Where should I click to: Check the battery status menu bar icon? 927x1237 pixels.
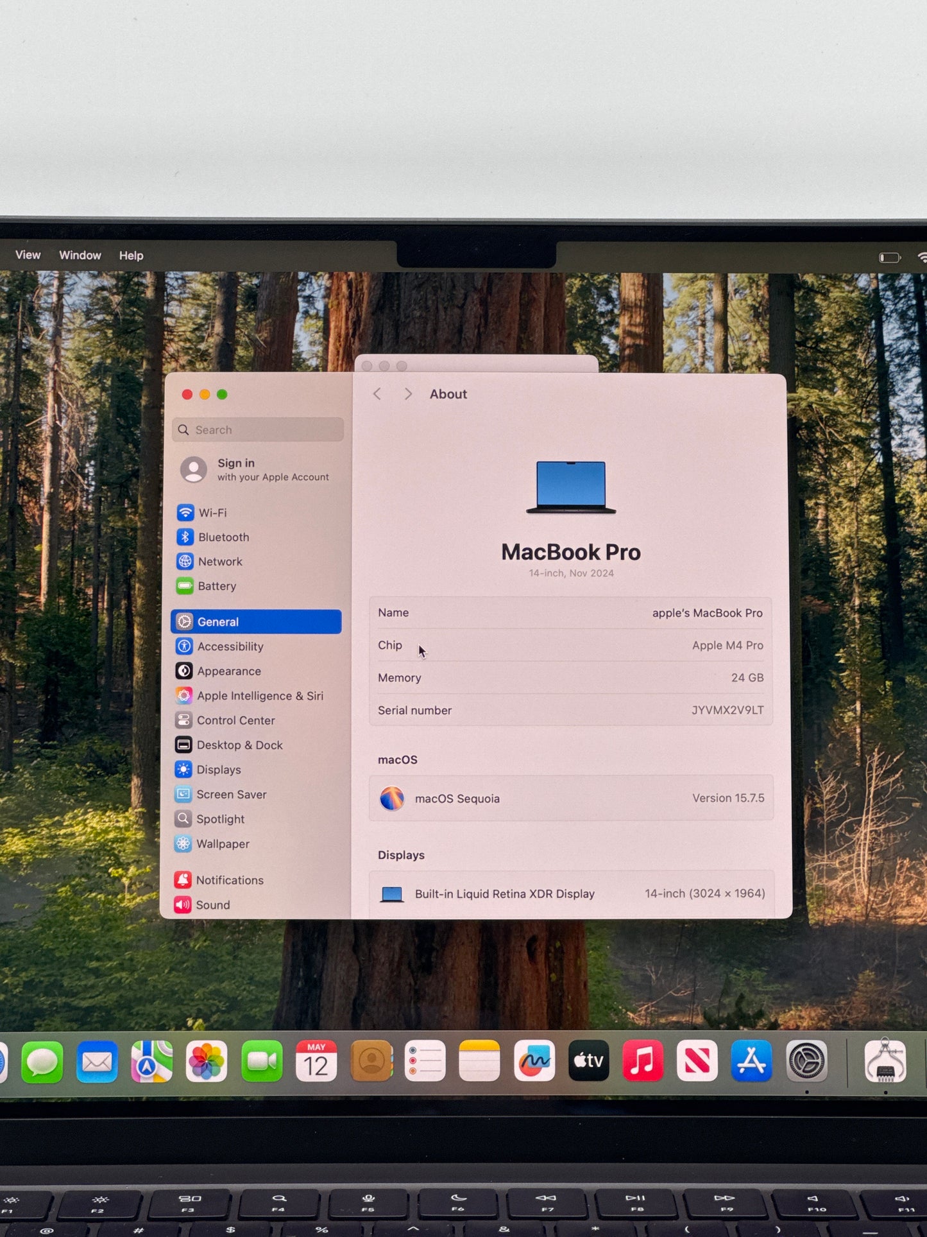[x=890, y=257]
